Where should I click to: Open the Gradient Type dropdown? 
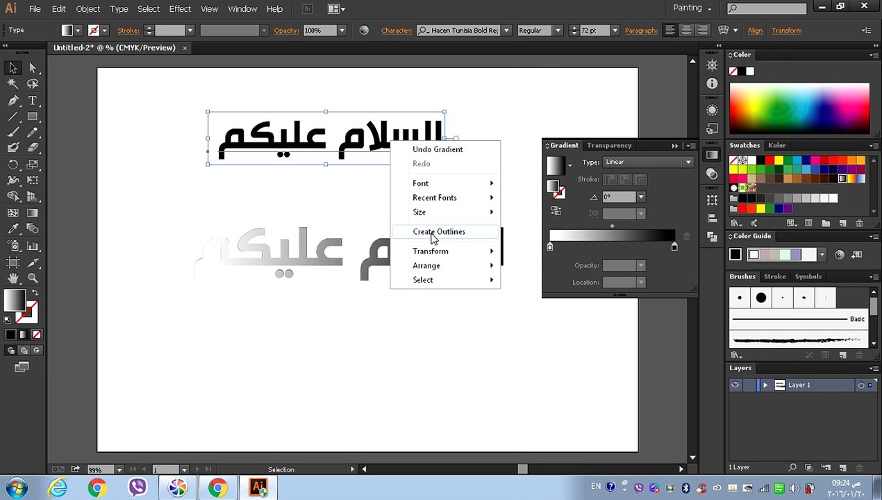tap(688, 162)
